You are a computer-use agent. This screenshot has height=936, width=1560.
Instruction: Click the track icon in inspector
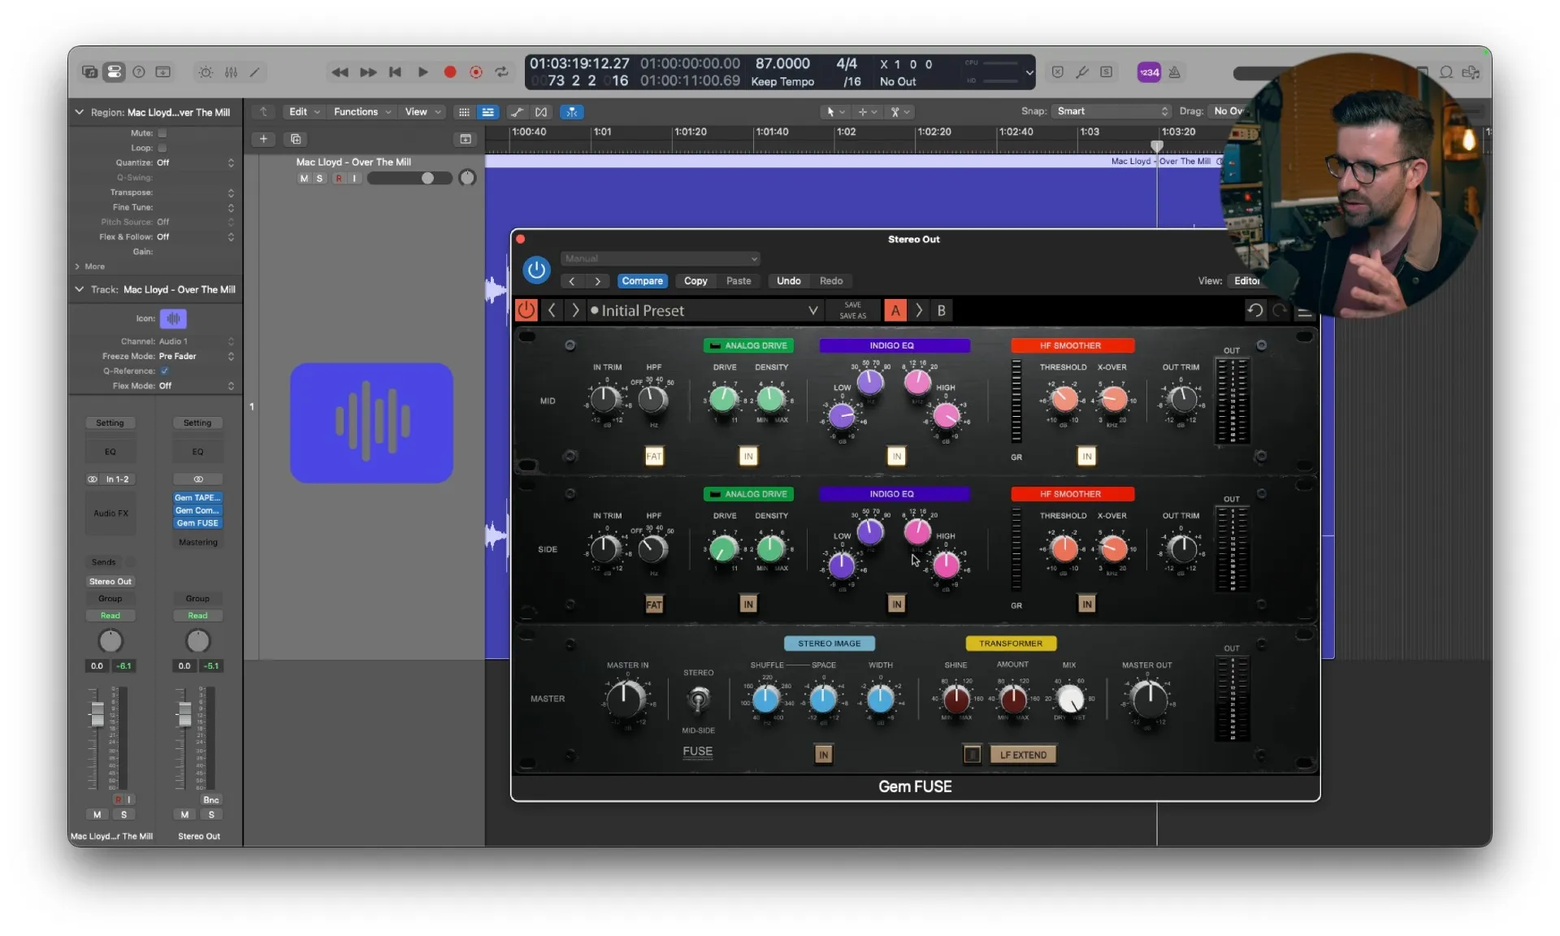click(x=173, y=318)
